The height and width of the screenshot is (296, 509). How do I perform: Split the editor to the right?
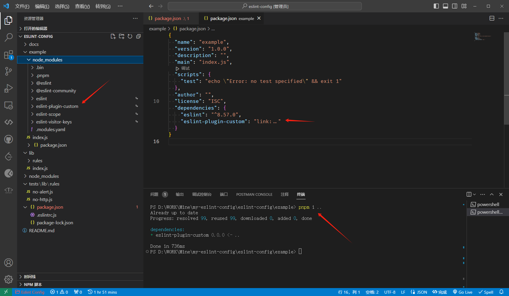492,18
